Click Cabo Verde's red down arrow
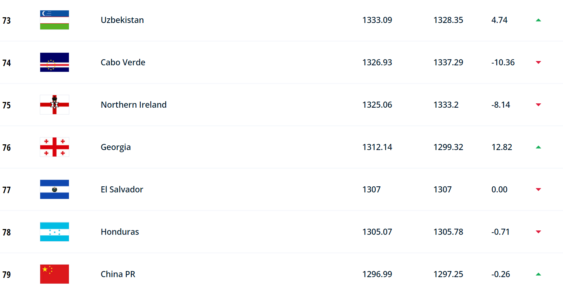 [x=538, y=62]
